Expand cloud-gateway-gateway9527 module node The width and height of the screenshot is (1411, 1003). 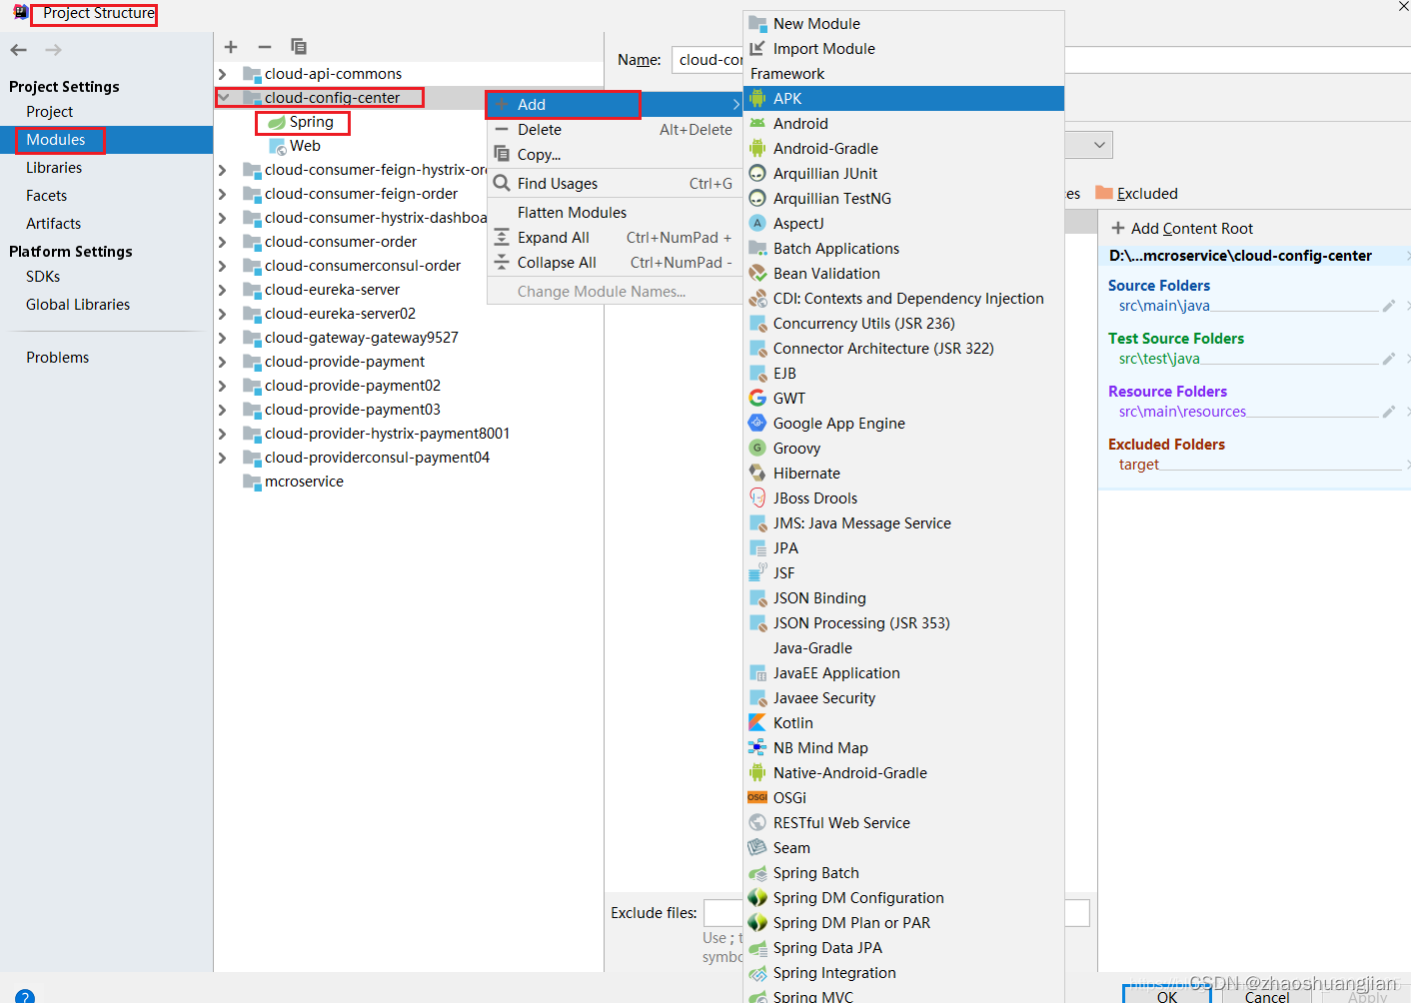point(223,338)
